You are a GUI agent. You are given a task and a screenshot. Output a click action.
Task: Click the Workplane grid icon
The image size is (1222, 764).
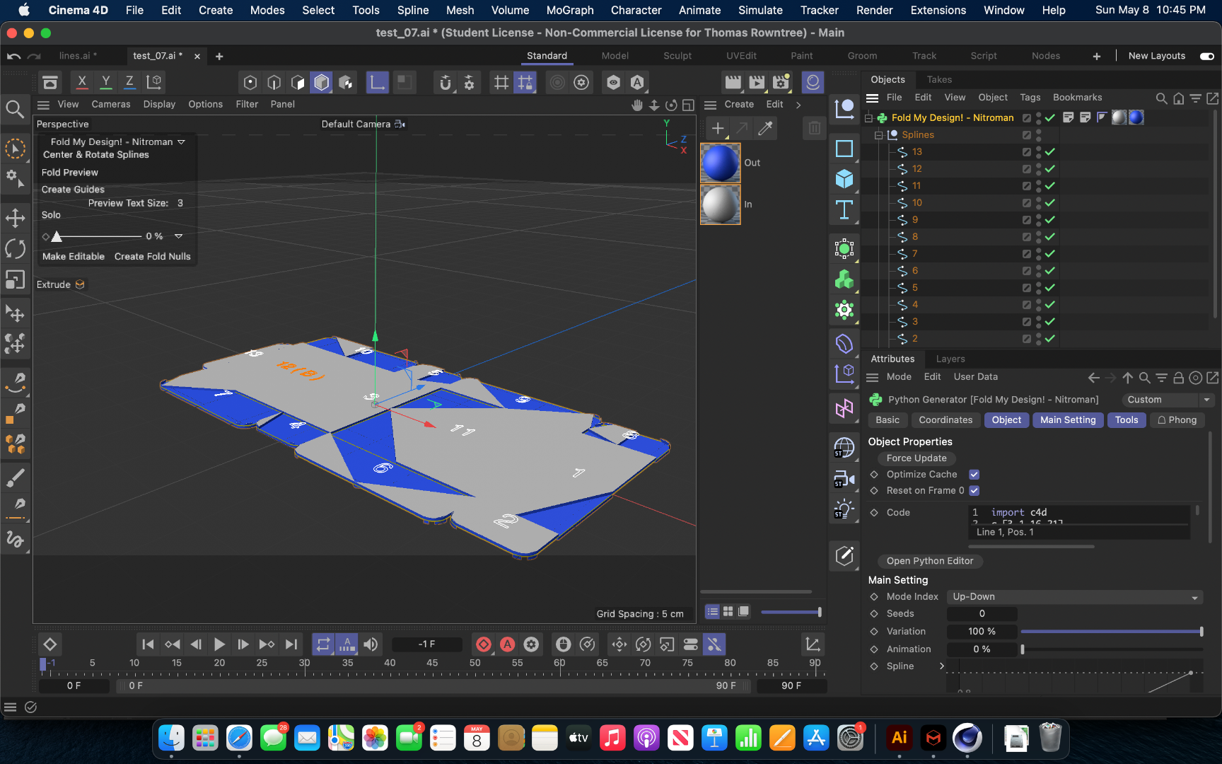[501, 83]
